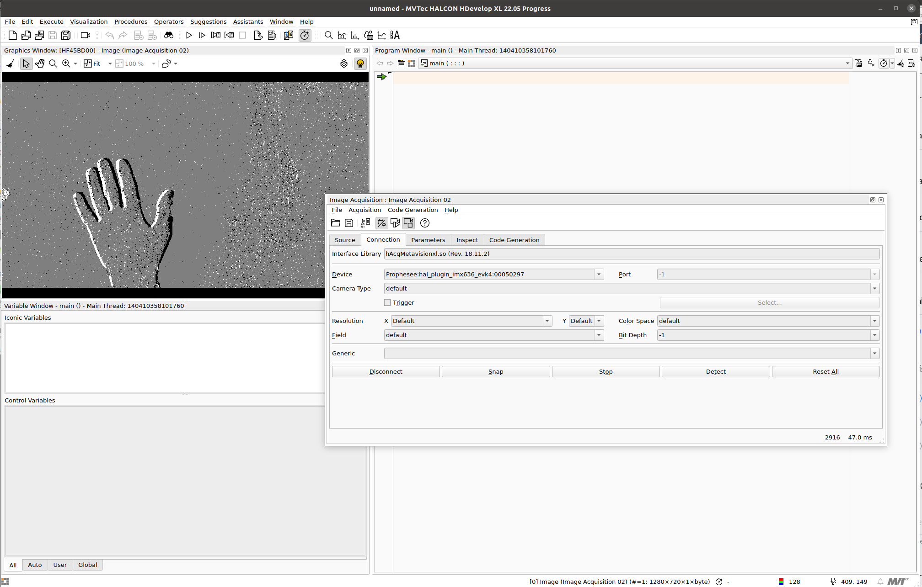Run to next breakpoint step icon
The width and height of the screenshot is (922, 587).
(x=202, y=35)
